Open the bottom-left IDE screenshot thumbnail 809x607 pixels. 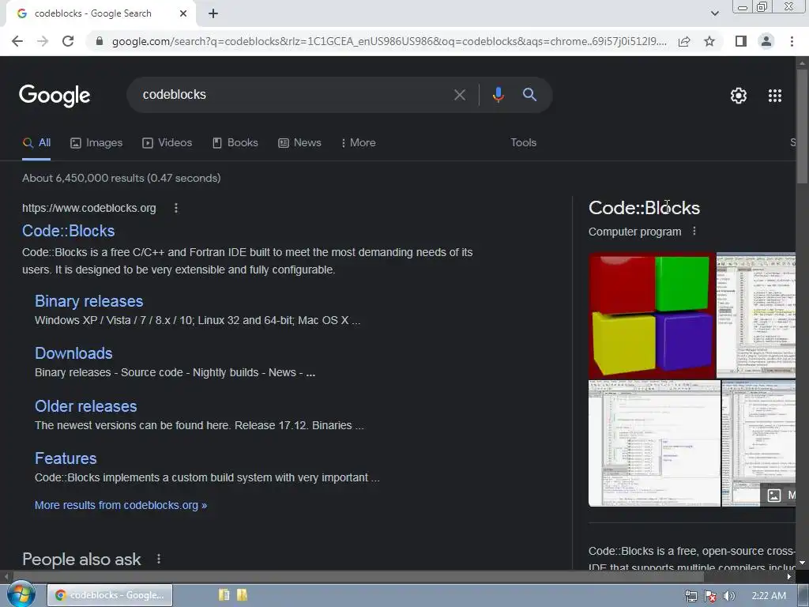pos(654,443)
